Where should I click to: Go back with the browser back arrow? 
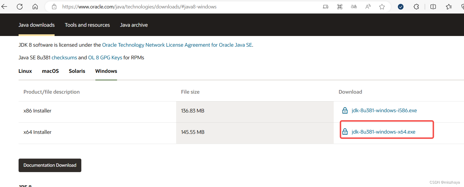pyautogui.click(x=4, y=6)
